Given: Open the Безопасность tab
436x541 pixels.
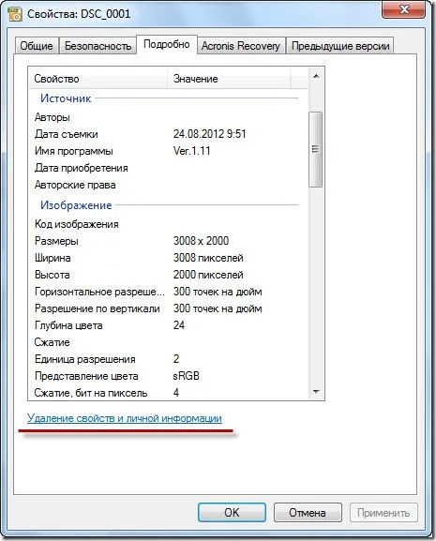Looking at the screenshot, I should click(98, 46).
